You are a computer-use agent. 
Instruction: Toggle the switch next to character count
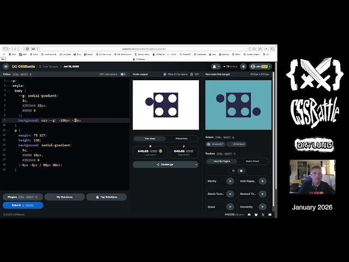click(123, 74)
